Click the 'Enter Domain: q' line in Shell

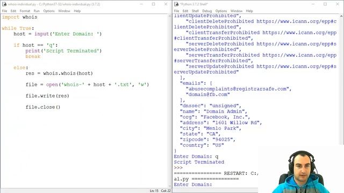[x=196, y=157]
